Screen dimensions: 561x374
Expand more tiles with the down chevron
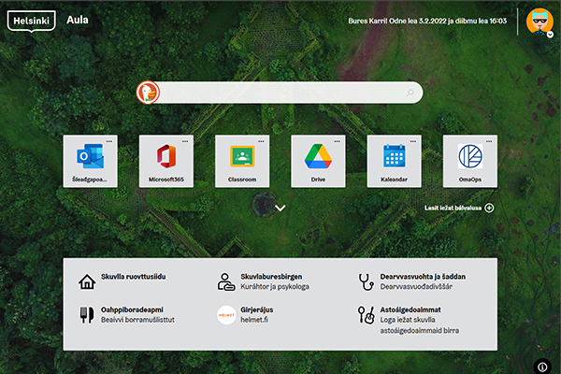click(280, 208)
